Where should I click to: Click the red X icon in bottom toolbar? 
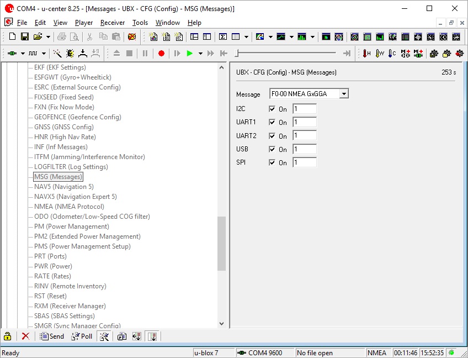click(26, 336)
